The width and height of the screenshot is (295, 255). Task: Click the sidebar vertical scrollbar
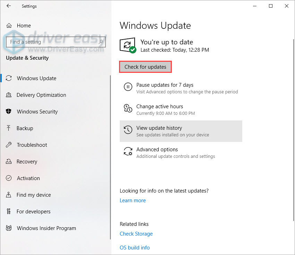[x=110, y=157]
